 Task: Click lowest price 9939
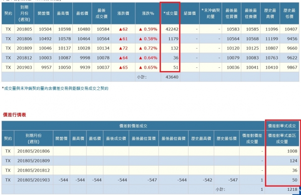click(85, 67)
